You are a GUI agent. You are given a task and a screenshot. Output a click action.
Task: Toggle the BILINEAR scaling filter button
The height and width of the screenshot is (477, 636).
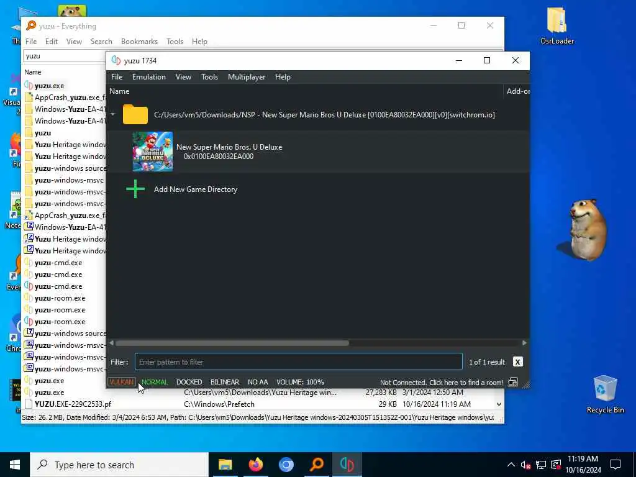225,382
